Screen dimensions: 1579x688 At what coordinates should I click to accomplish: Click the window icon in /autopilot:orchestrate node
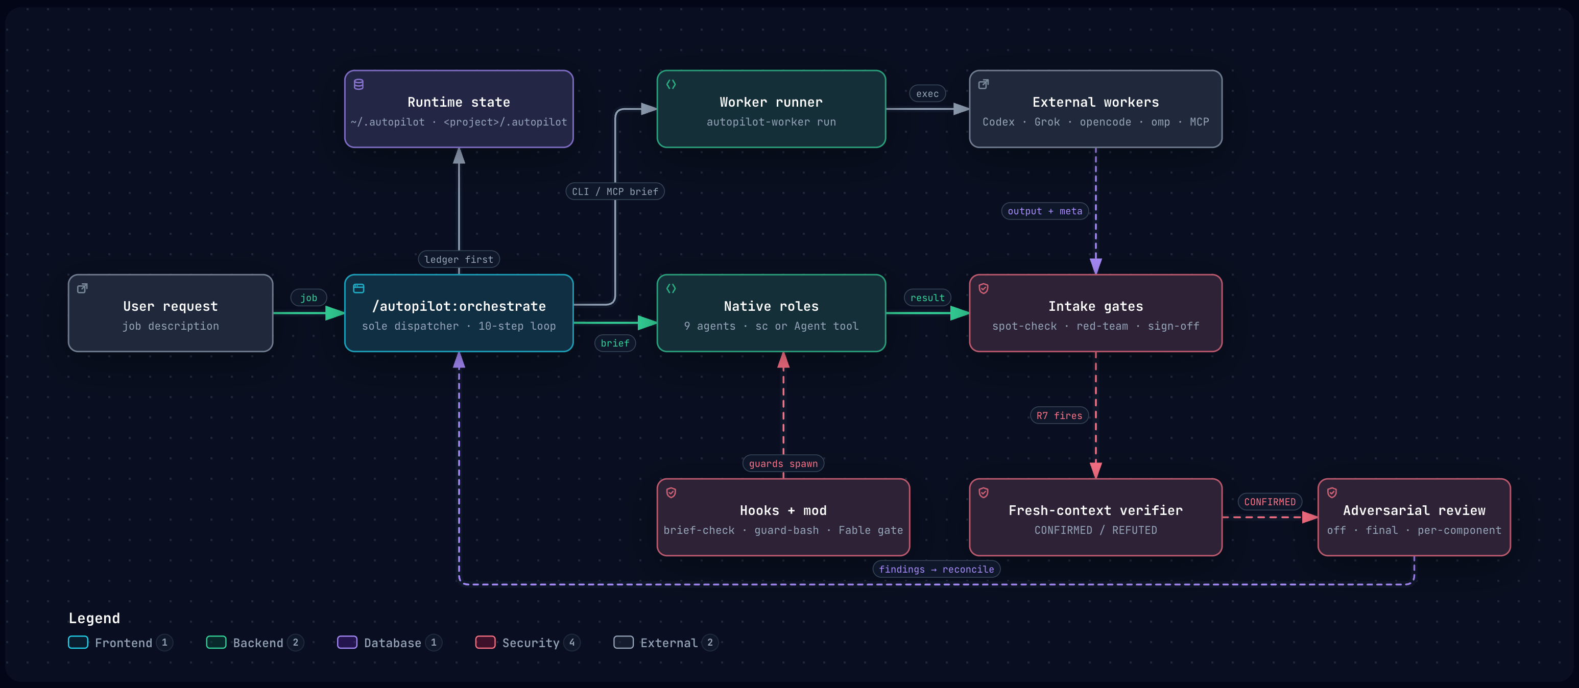coord(358,288)
